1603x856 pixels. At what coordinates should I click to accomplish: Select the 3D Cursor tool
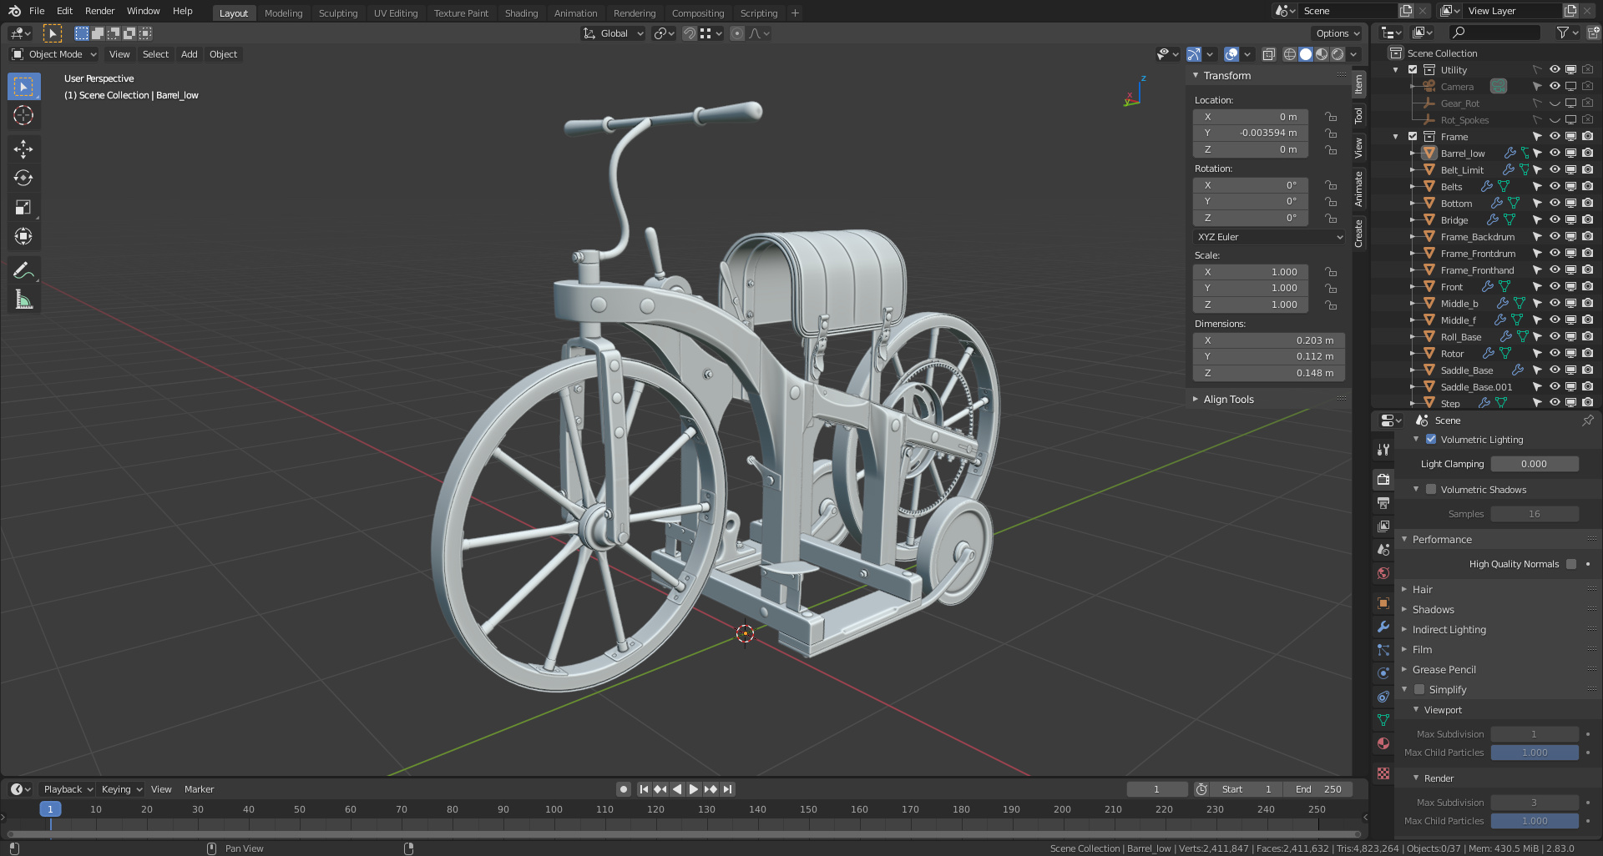click(23, 115)
